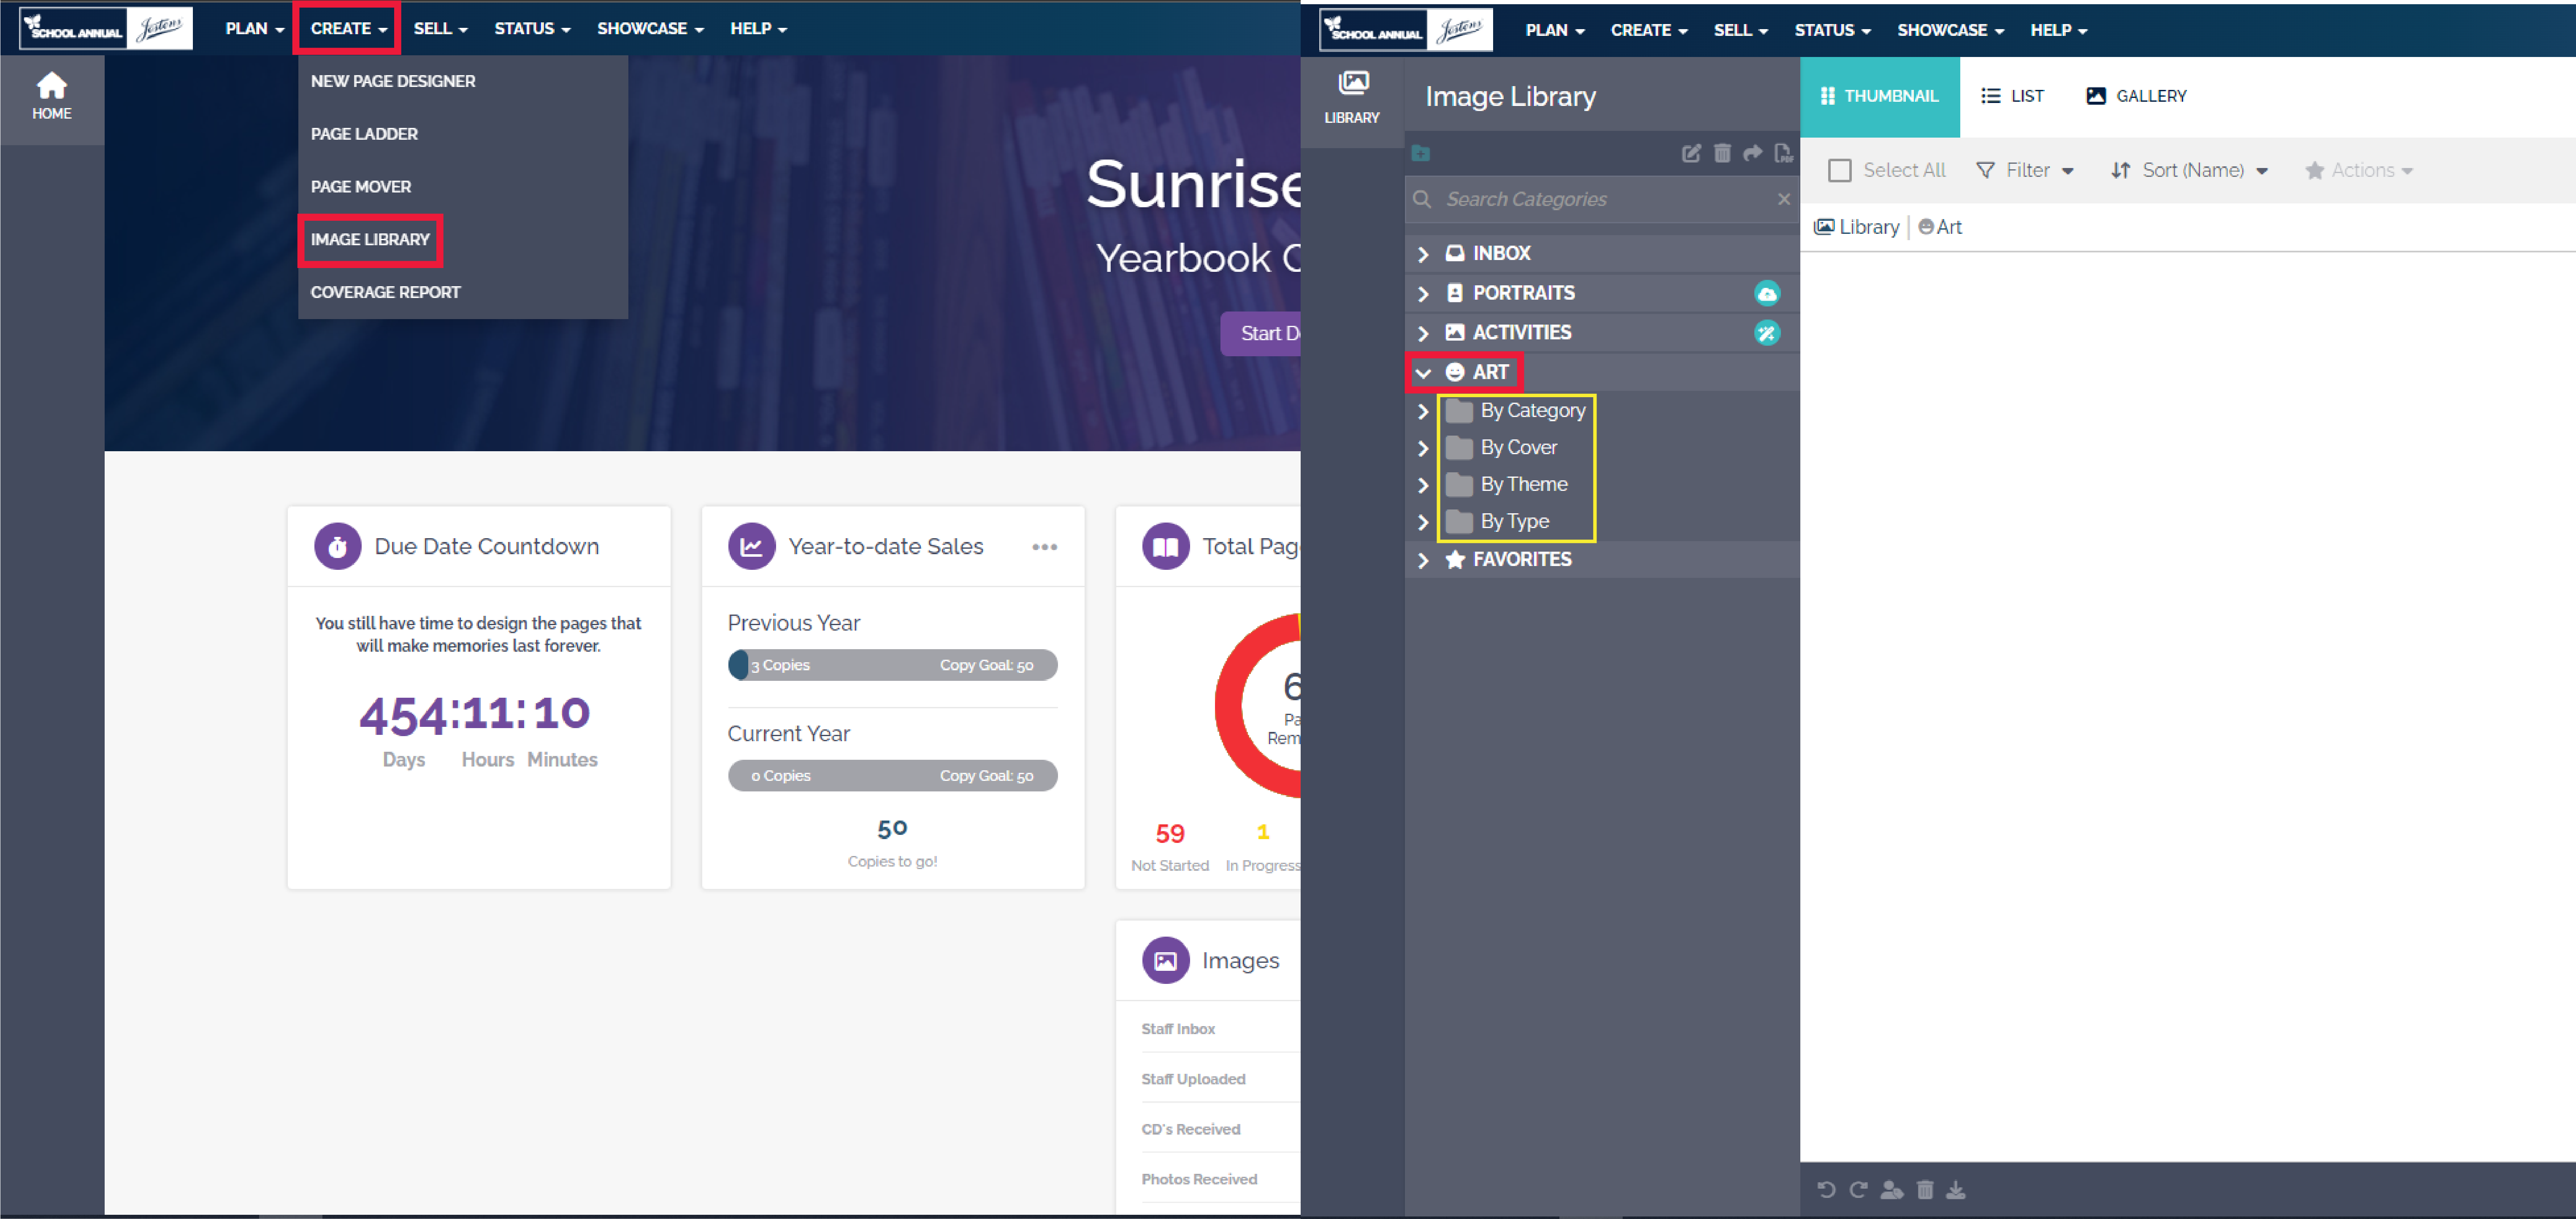
Task: Click the Previous Year copies progress bar
Action: [892, 665]
